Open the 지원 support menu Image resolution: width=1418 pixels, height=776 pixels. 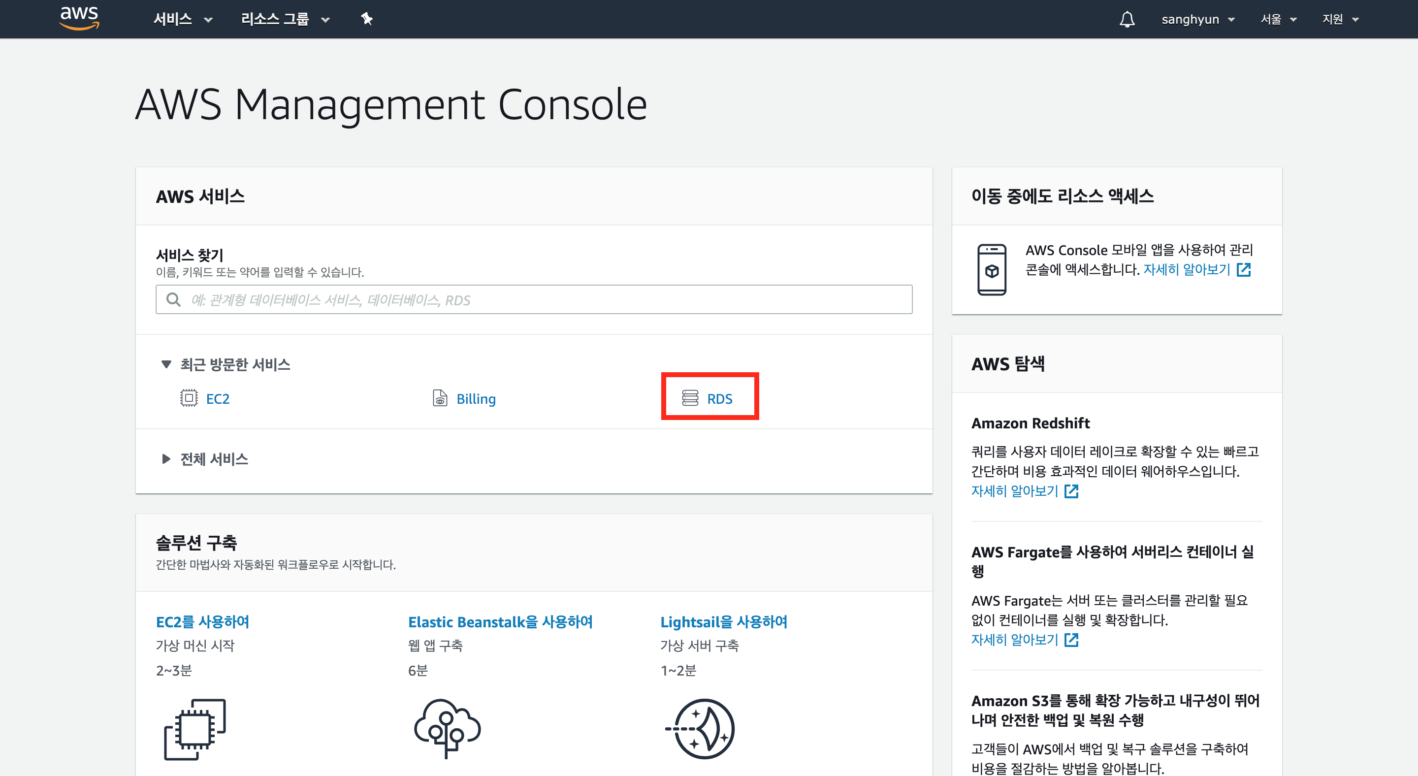(x=1340, y=19)
